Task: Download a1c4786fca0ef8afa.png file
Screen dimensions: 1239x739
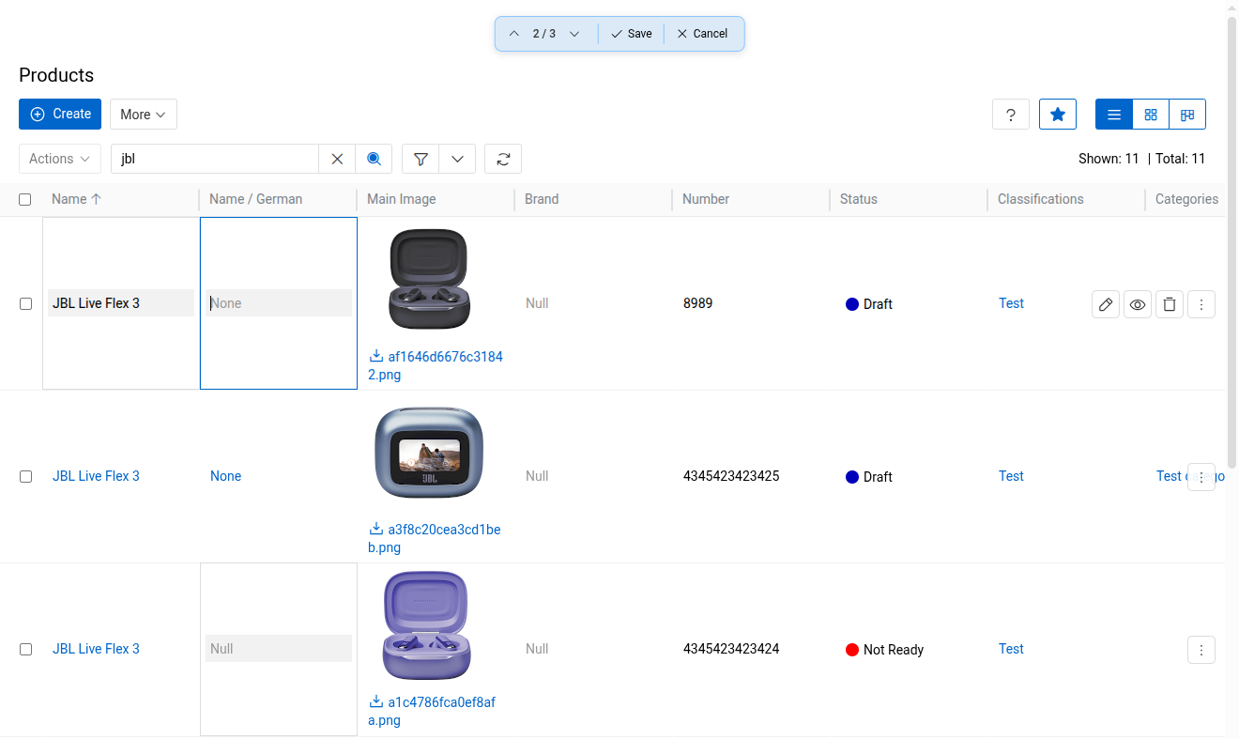Action: [433, 711]
